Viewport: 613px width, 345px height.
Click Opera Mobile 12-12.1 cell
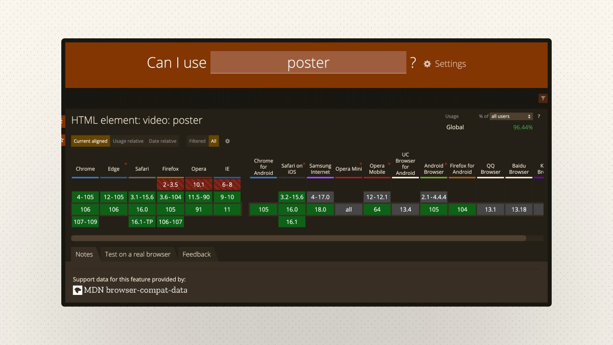pyautogui.click(x=377, y=197)
